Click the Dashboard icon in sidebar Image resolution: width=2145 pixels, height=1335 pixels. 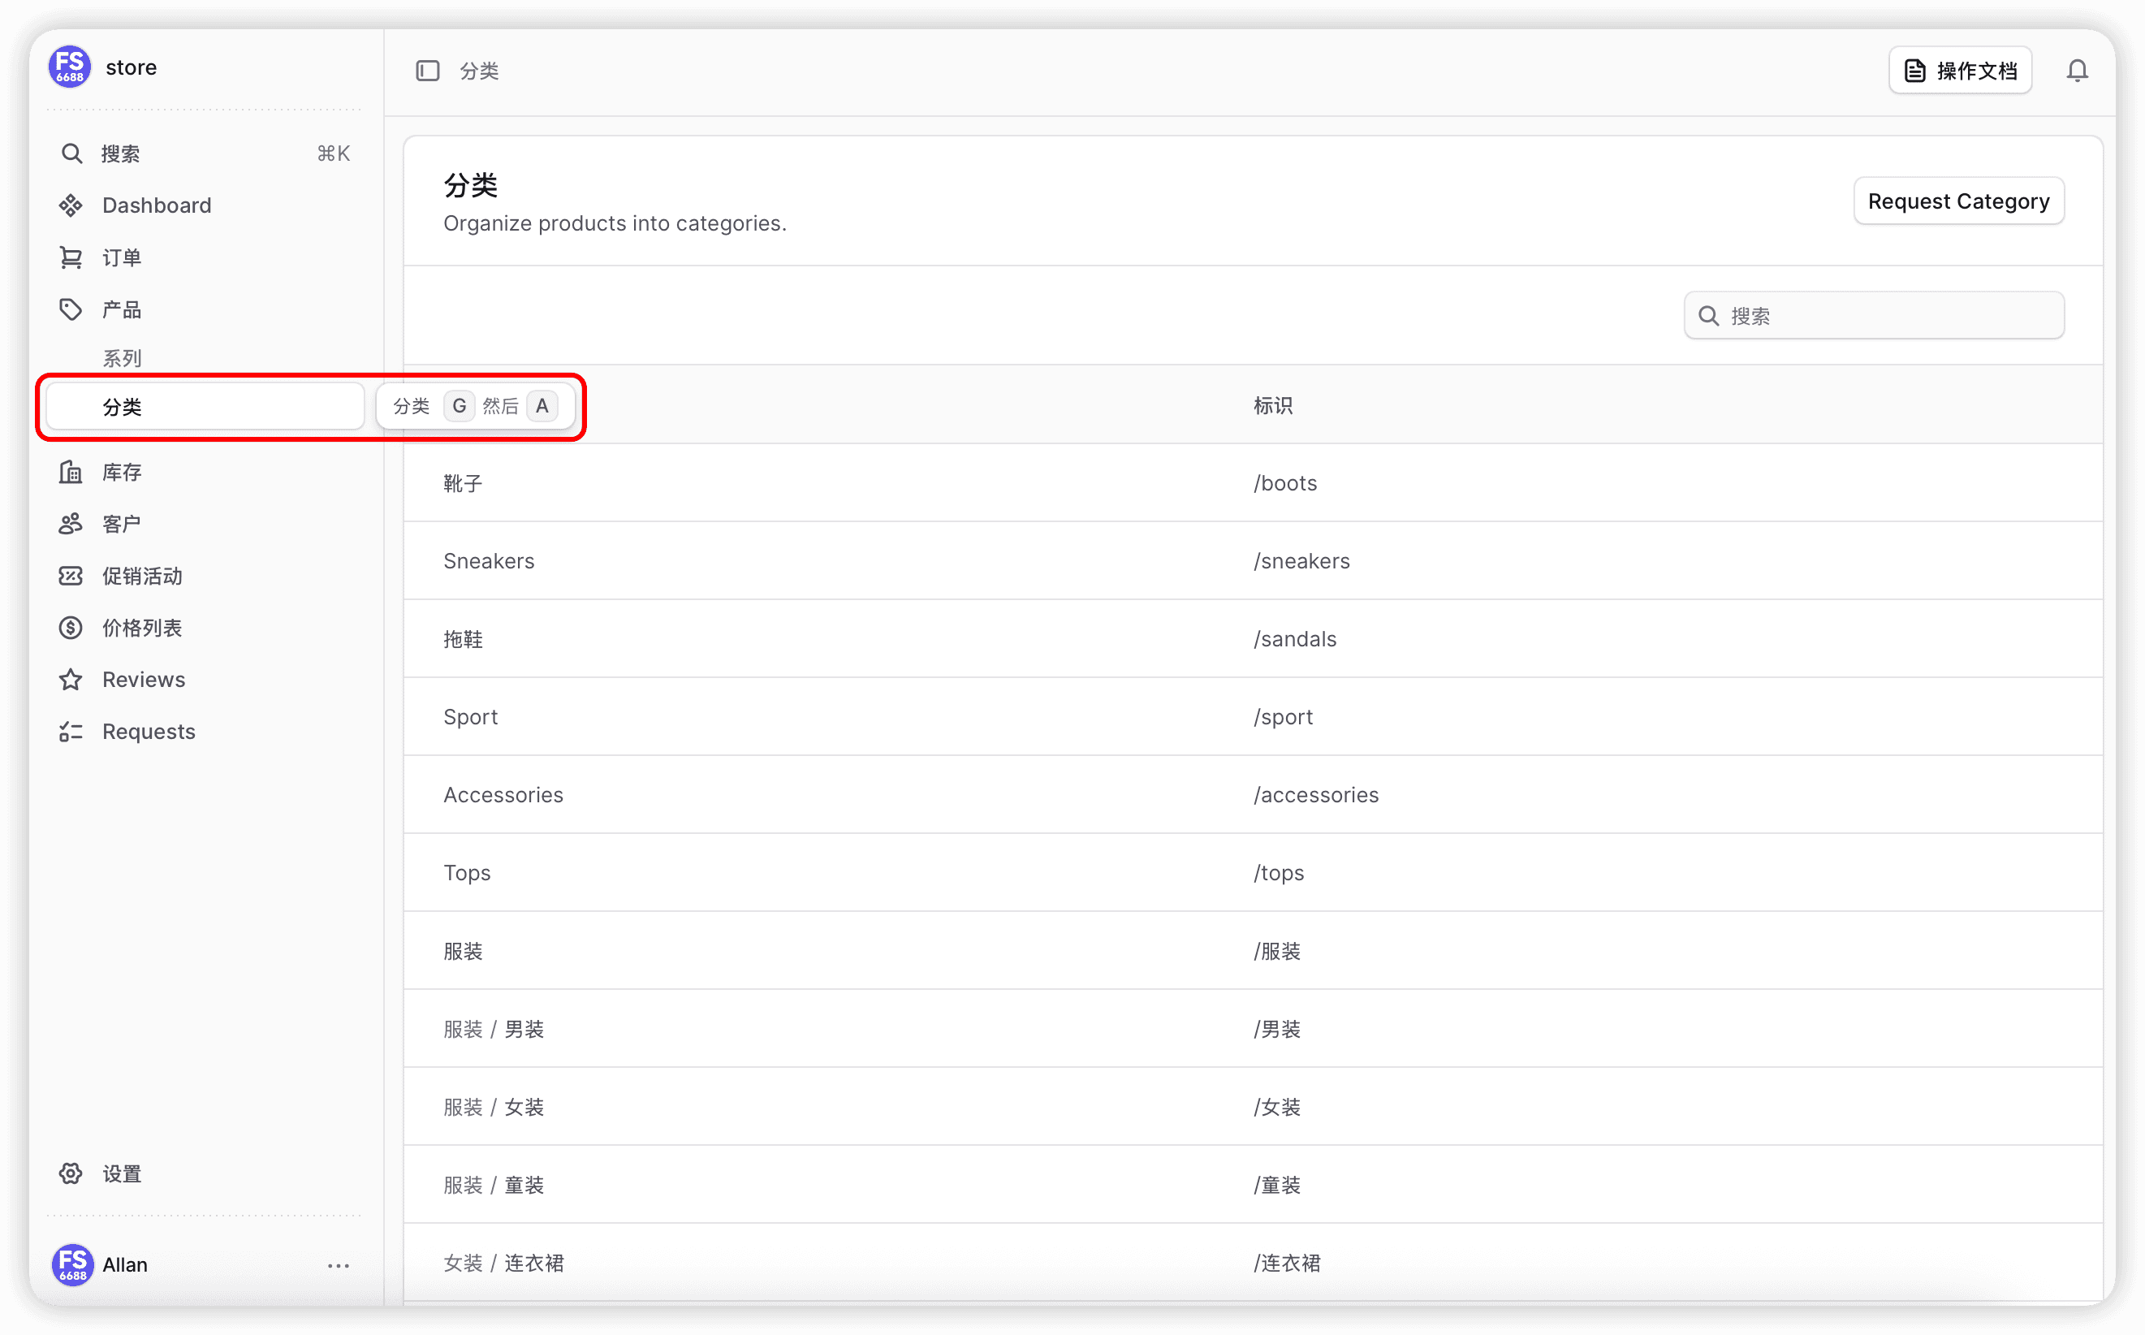click(x=71, y=205)
